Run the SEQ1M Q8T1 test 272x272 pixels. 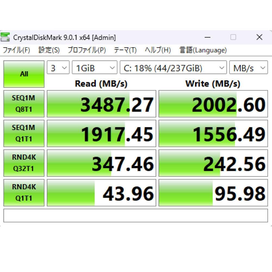[24, 104]
